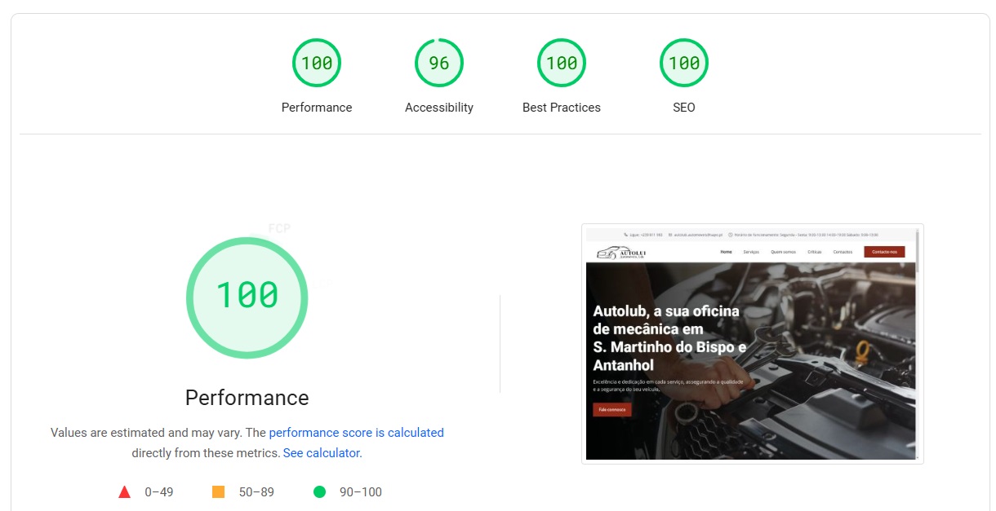The image size is (996, 511).
Task: Open the 'performance score is calculated' link
Action: click(x=356, y=433)
